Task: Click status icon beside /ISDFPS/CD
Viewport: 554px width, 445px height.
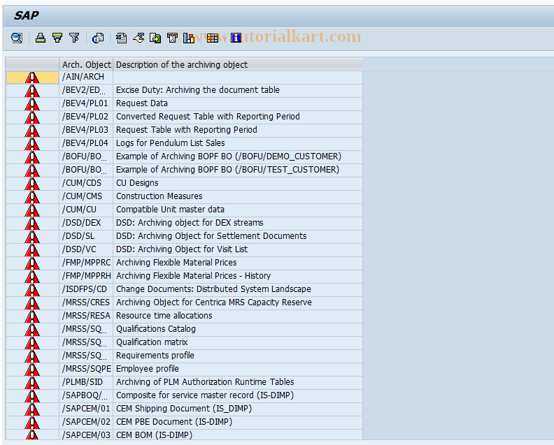Action: [32, 290]
